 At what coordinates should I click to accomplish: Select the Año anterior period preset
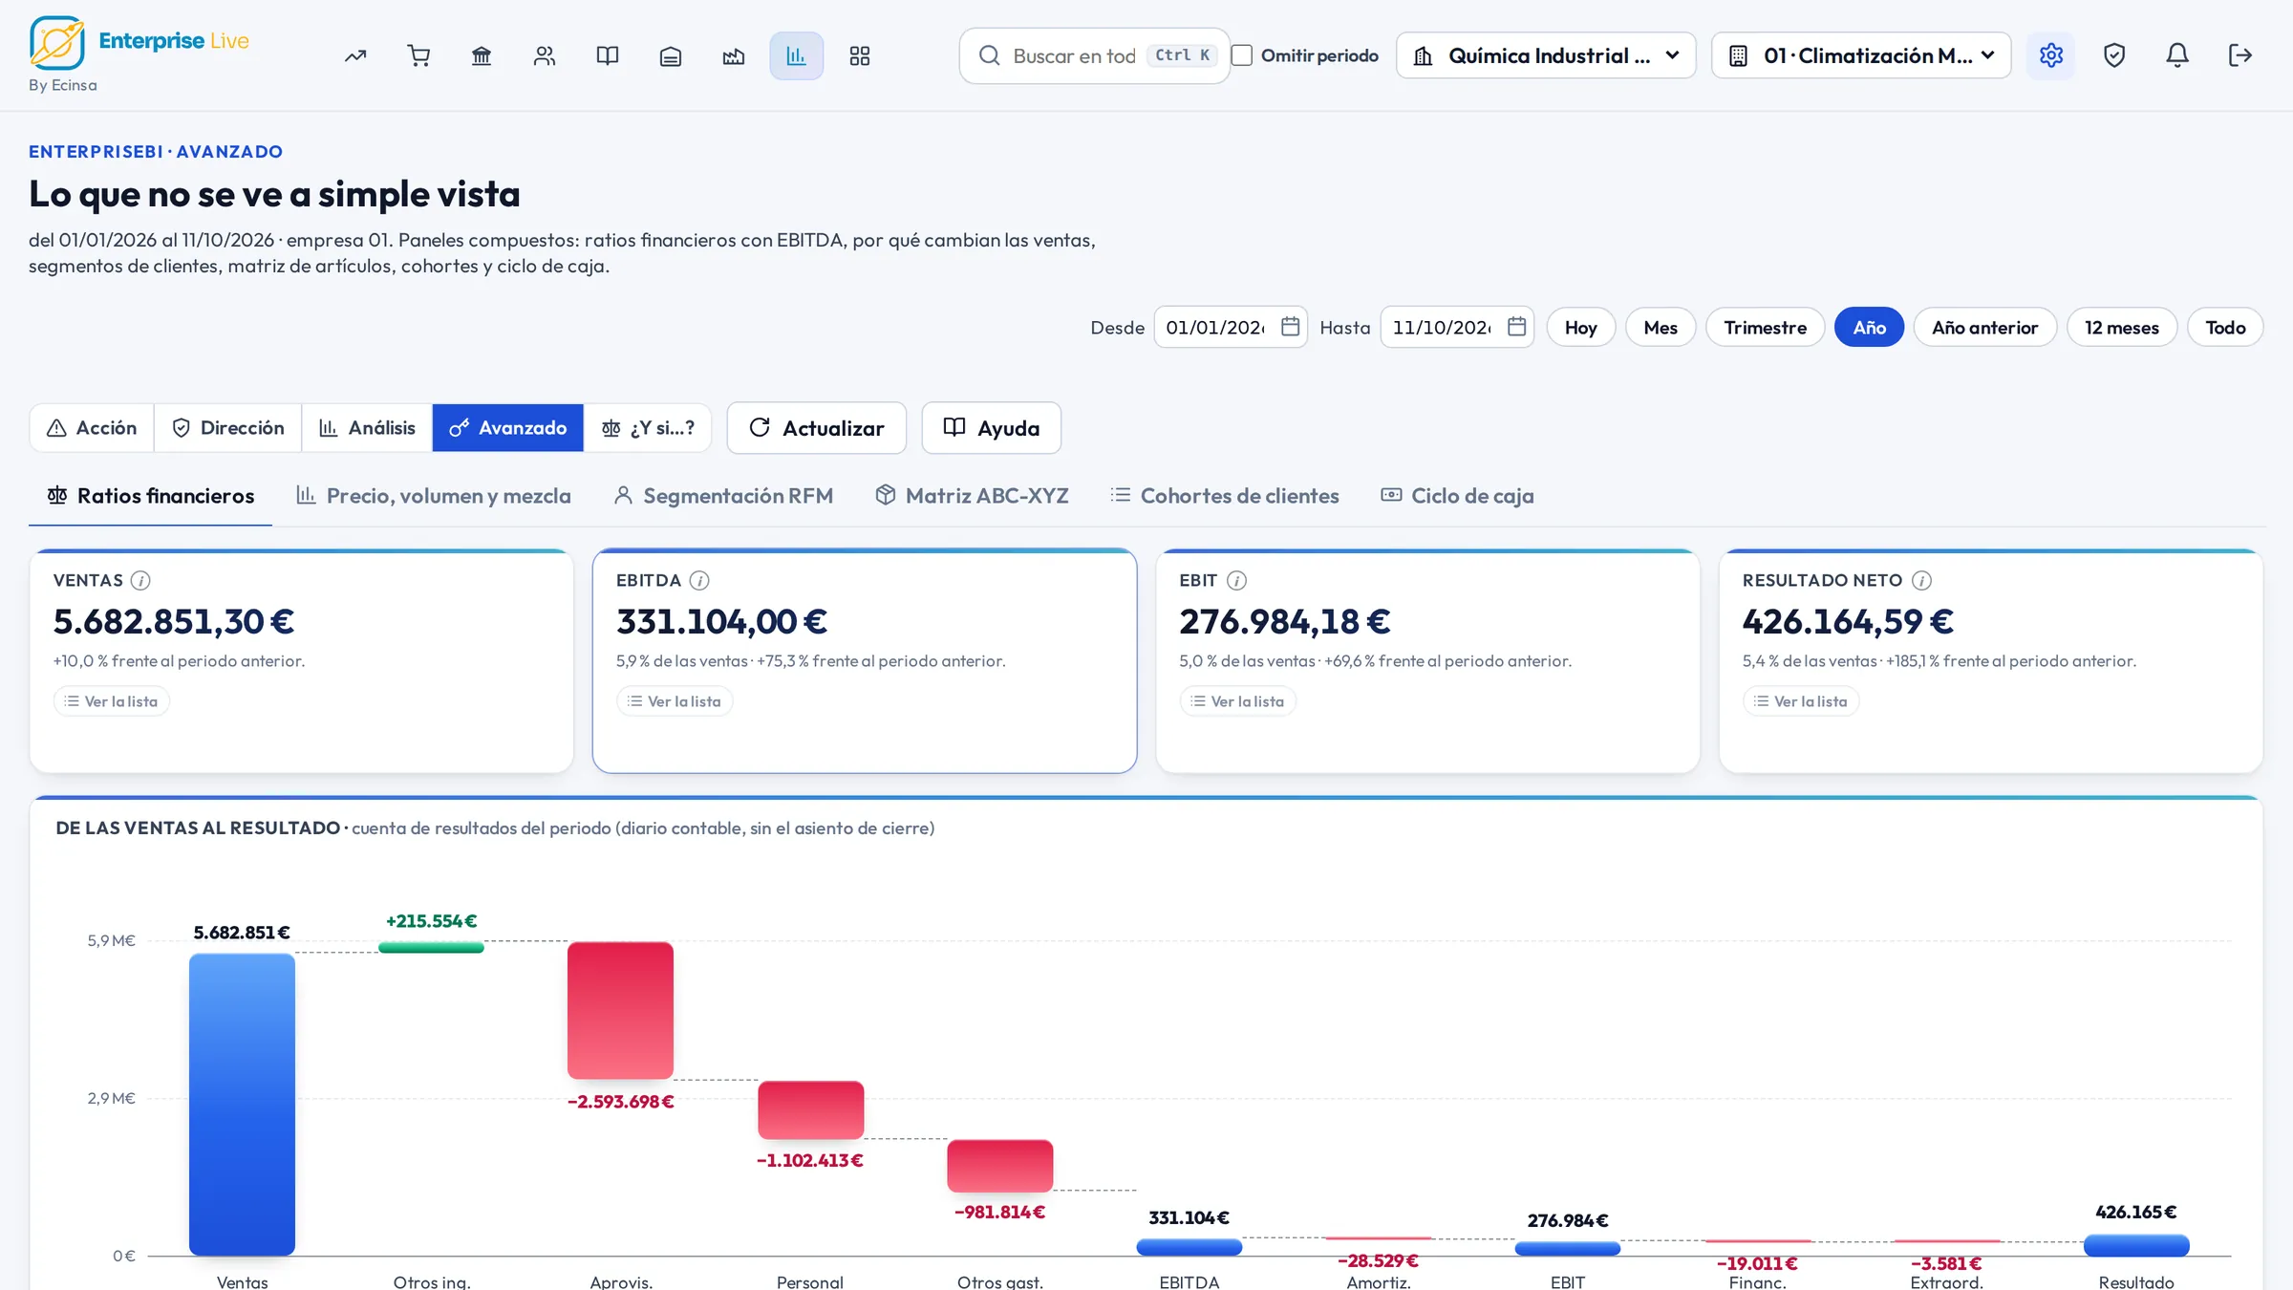[1984, 327]
